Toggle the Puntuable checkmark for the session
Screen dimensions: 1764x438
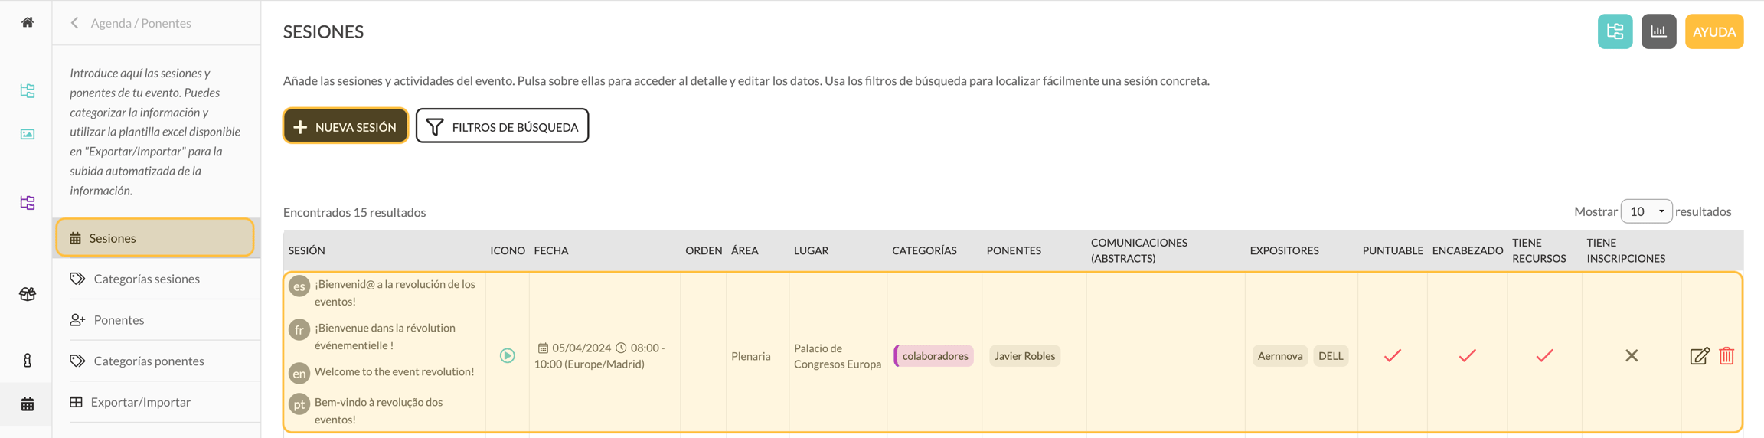[1392, 355]
